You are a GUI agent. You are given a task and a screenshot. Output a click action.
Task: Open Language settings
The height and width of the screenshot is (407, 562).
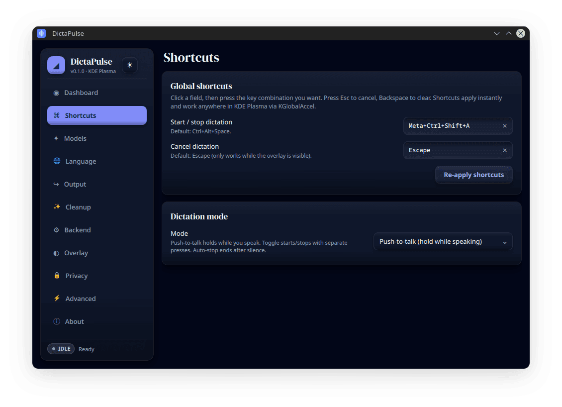[97, 161]
